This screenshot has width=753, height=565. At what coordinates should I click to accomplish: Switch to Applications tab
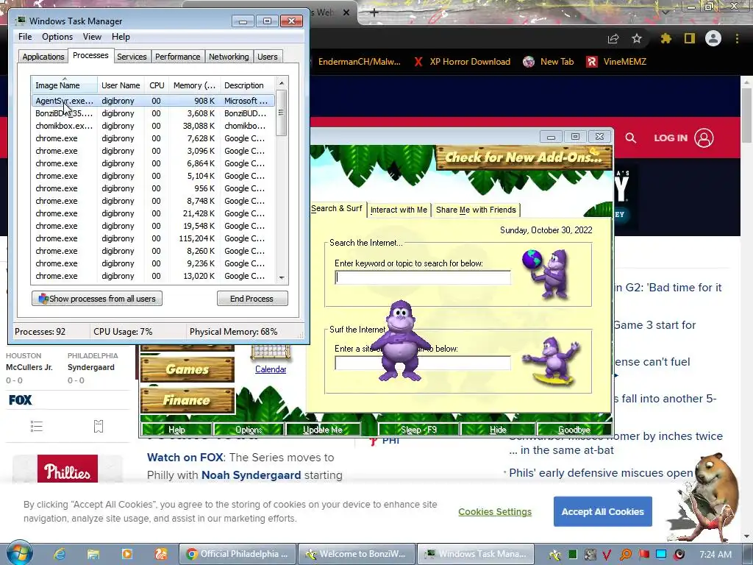pyautogui.click(x=43, y=57)
